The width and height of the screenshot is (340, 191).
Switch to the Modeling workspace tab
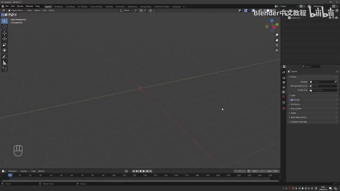click(58, 7)
